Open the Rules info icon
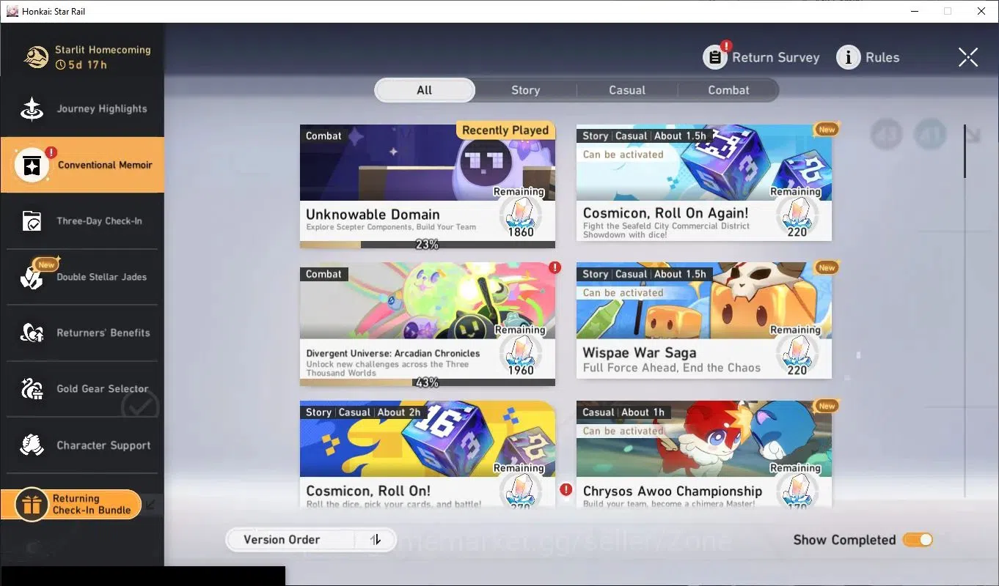This screenshot has height=586, width=999. point(849,57)
